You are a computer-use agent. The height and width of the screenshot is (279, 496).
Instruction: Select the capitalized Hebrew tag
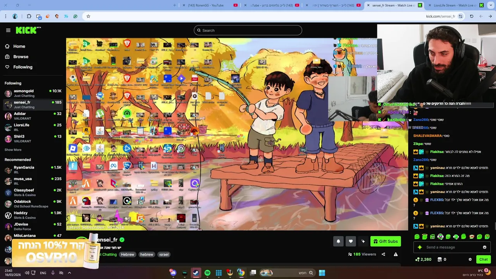click(127, 255)
